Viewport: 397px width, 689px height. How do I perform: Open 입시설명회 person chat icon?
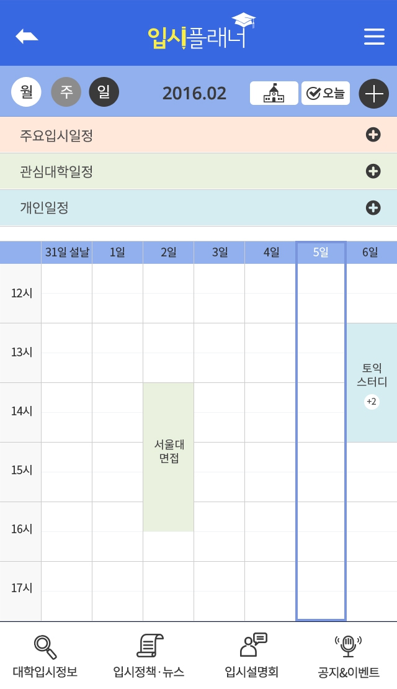(253, 645)
